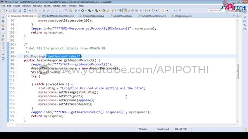Click the Terminate stop icon

click(44, 10)
